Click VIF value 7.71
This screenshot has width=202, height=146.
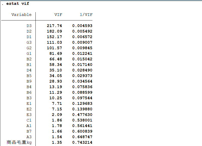[57, 104]
